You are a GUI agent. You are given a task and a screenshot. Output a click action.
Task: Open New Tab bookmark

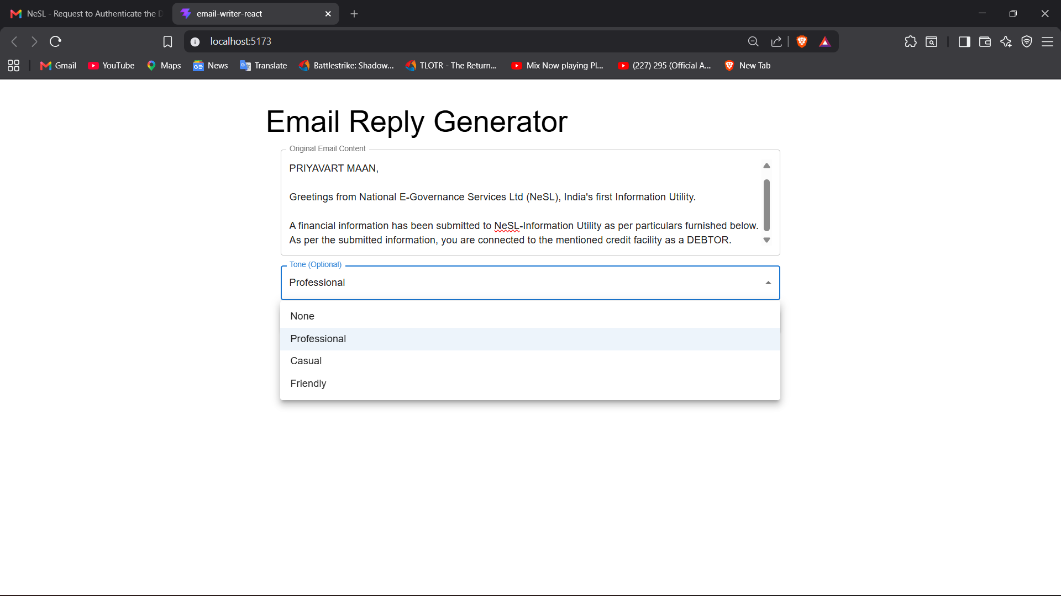(748, 66)
